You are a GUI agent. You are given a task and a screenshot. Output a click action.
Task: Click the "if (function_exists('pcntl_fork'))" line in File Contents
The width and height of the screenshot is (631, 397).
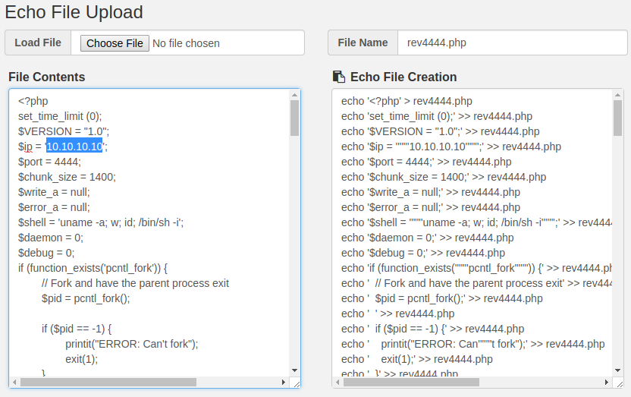click(x=93, y=268)
